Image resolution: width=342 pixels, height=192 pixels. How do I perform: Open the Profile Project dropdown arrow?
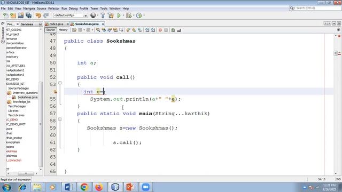144,15
